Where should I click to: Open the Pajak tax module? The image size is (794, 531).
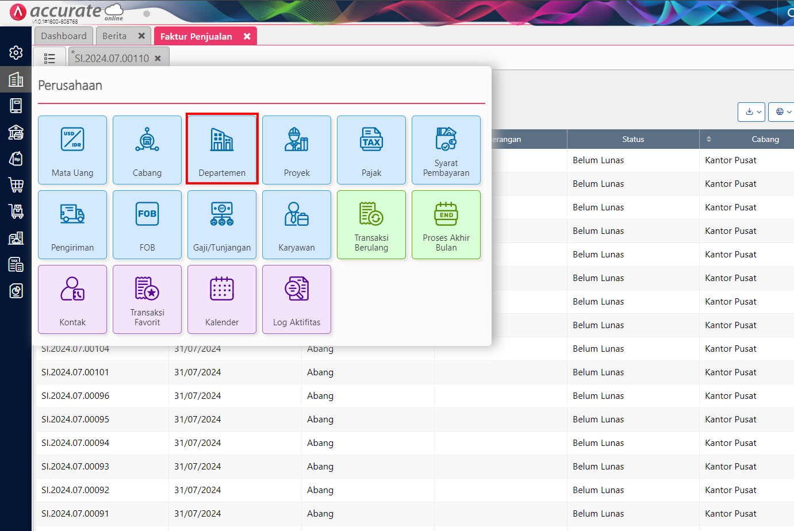point(371,149)
